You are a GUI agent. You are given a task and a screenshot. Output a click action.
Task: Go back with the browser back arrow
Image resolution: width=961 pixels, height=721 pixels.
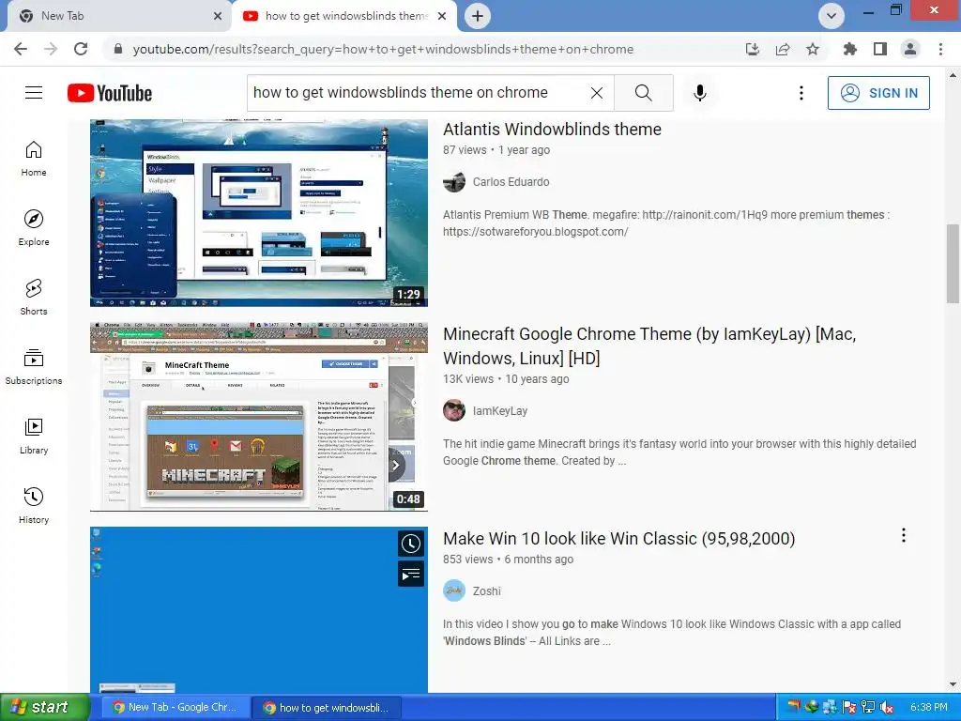[21, 49]
